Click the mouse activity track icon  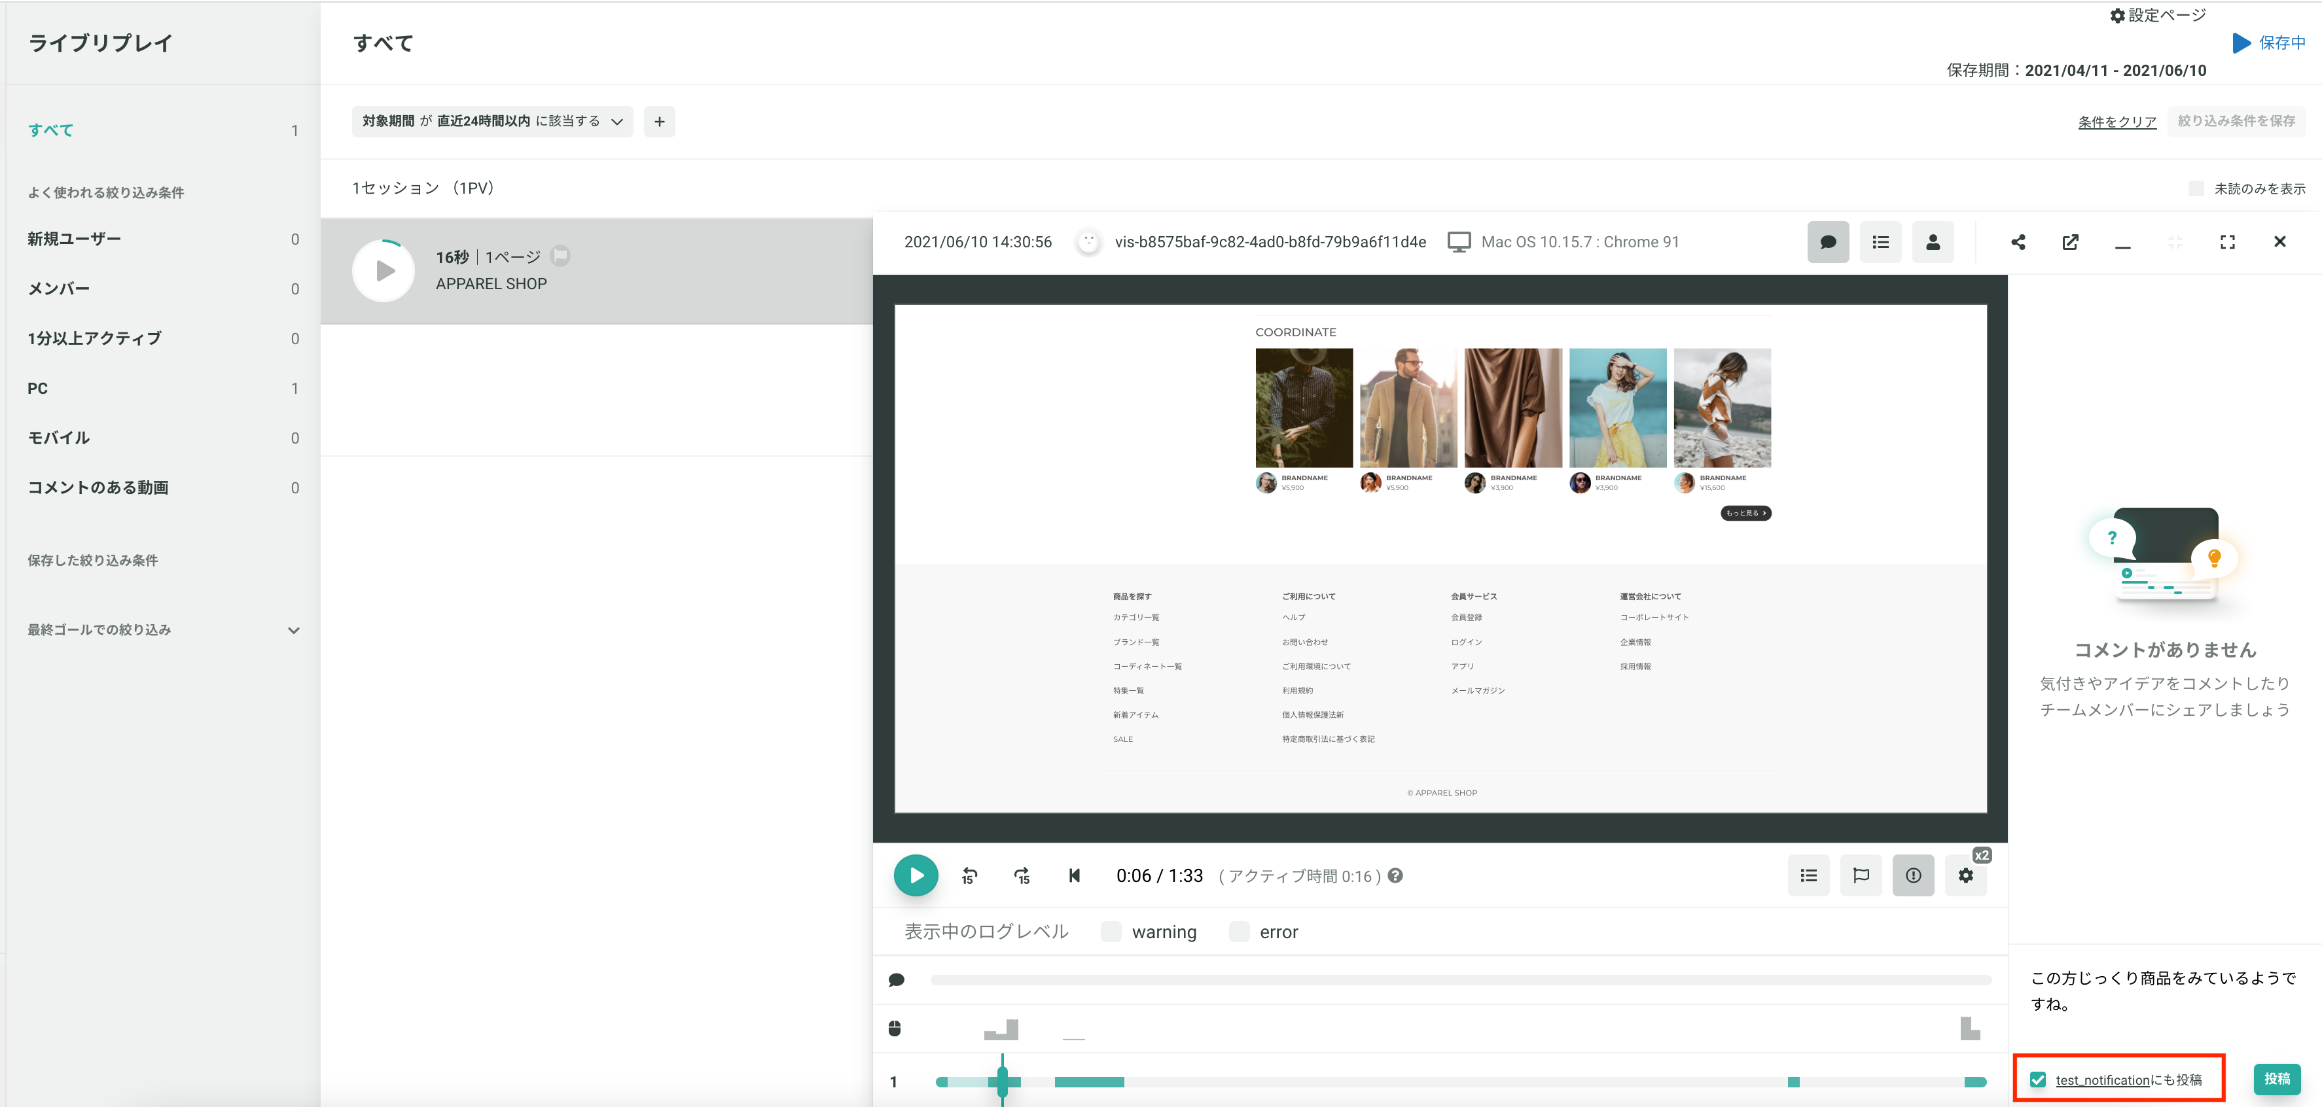point(895,1028)
